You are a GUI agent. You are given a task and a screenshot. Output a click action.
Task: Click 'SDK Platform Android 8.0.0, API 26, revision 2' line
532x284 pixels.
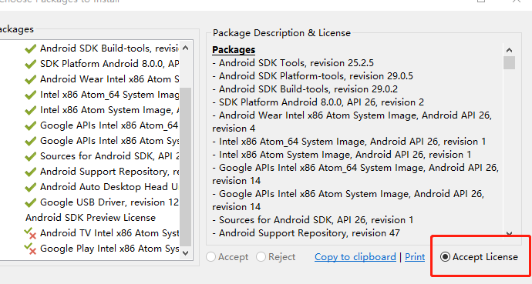click(x=322, y=102)
